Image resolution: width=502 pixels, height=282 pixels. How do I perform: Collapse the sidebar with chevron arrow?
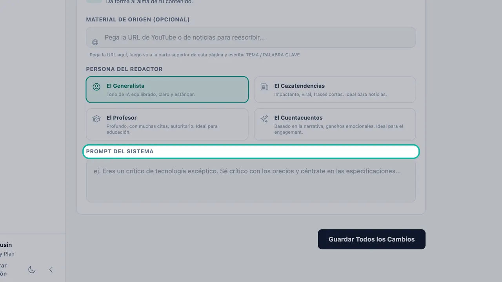click(x=51, y=269)
